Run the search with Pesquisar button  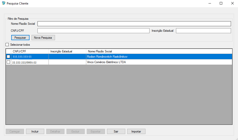pyautogui.click(x=20, y=38)
